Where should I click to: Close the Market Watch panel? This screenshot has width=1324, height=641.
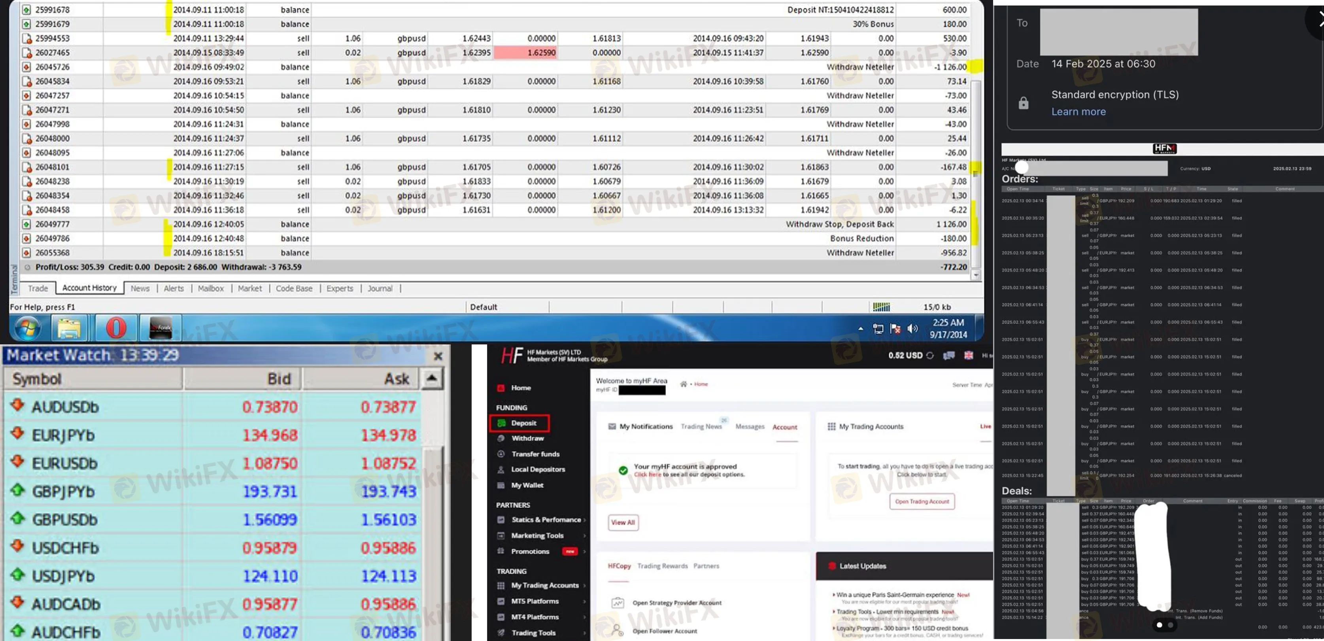click(x=438, y=356)
